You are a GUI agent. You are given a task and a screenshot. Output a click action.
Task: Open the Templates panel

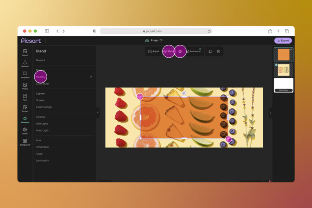(25, 75)
